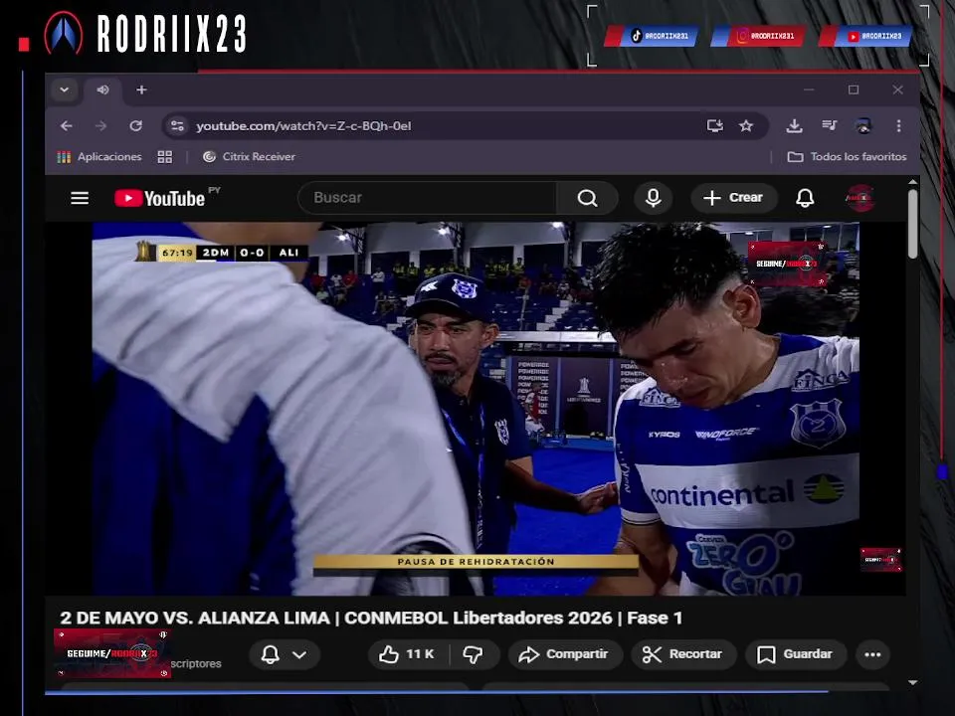Open the browser profile avatar
The height and width of the screenshot is (716, 955).
coord(863,126)
